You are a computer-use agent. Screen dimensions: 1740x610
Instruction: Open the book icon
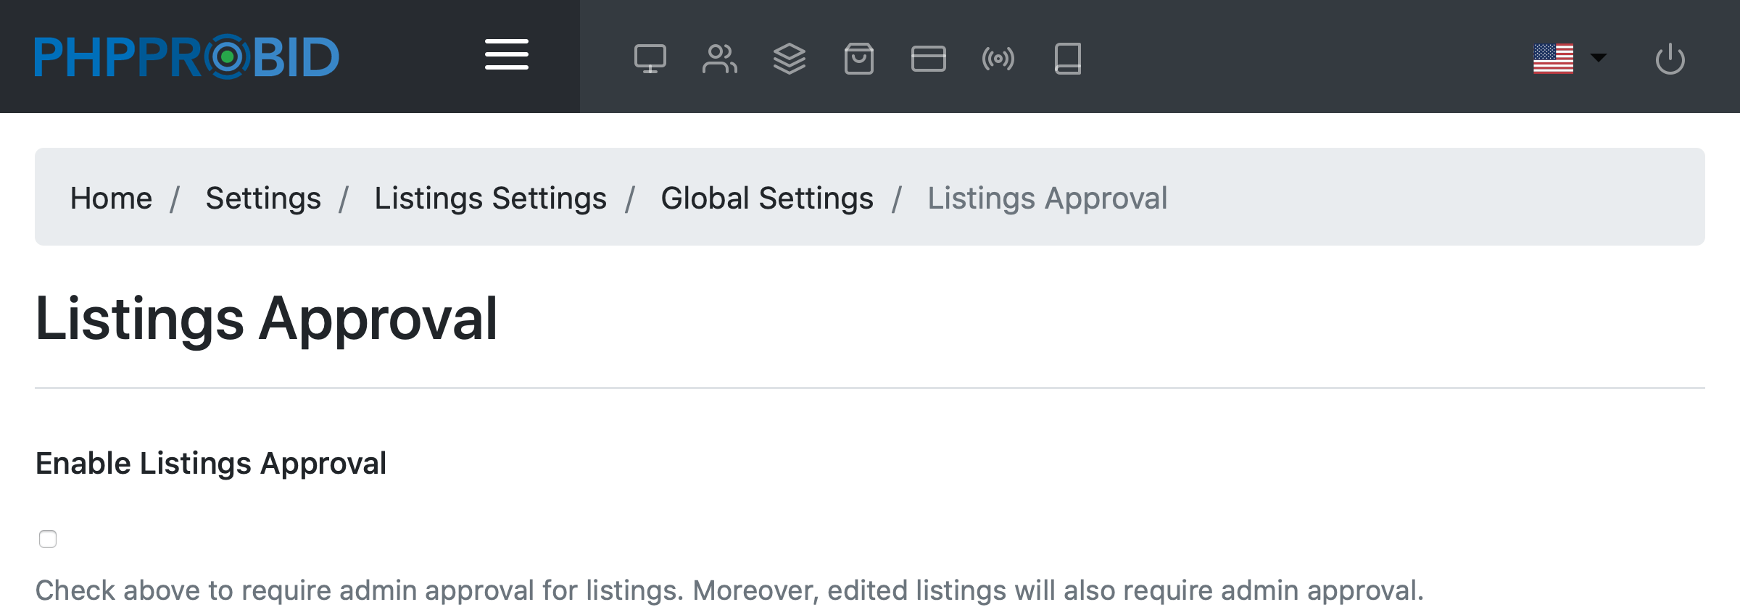coord(1067,59)
